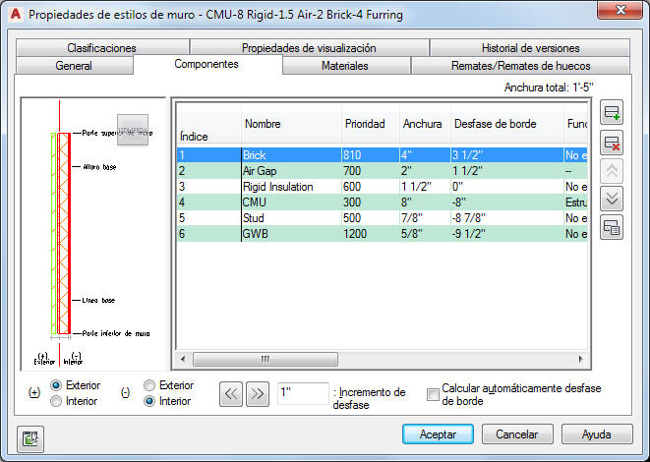Click the Ayuda button

[x=597, y=434]
